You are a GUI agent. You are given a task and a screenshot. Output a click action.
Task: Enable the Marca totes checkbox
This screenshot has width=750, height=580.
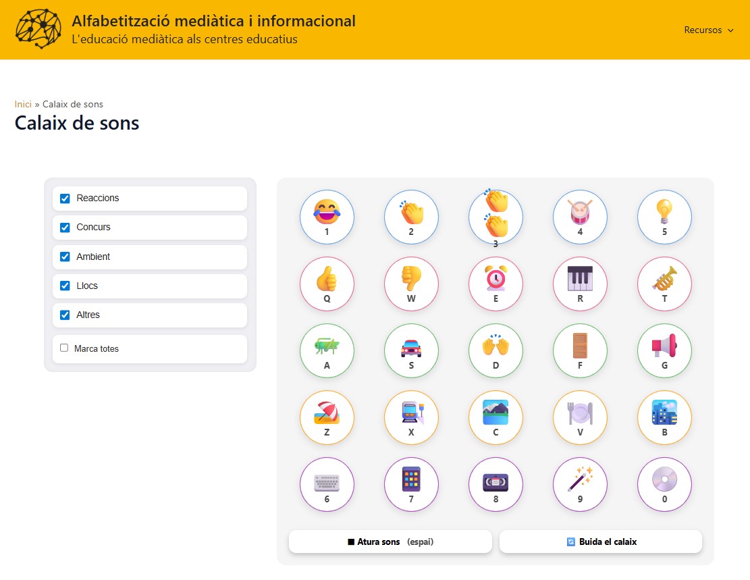tap(64, 348)
